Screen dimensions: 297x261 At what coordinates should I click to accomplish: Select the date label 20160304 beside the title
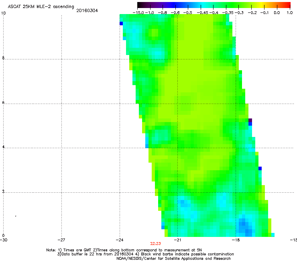click(87, 10)
